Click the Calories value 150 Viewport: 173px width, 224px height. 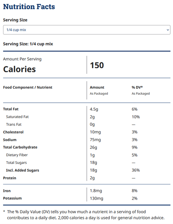pyautogui.click(x=97, y=65)
